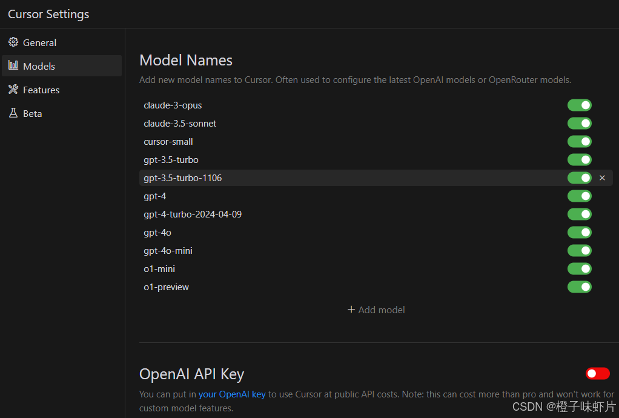Image resolution: width=619 pixels, height=418 pixels.
Task: Click the Features tools icon
Action: [13, 90]
